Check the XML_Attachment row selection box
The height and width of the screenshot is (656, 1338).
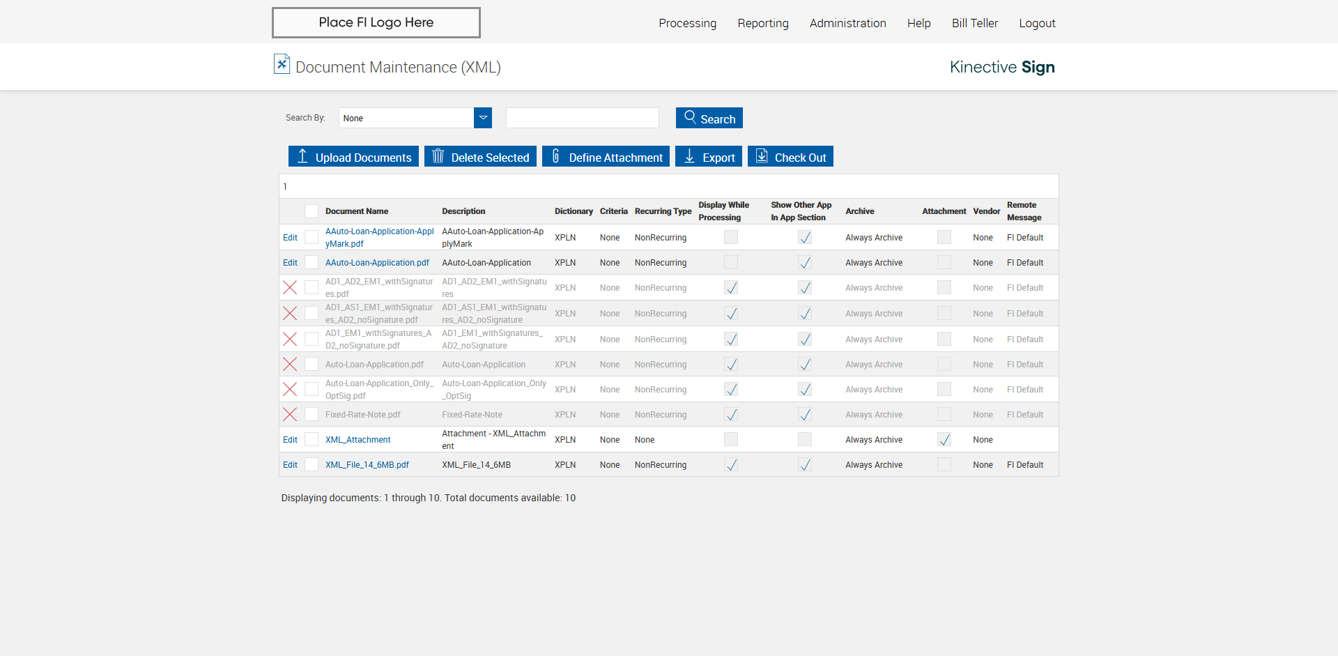[x=312, y=440]
